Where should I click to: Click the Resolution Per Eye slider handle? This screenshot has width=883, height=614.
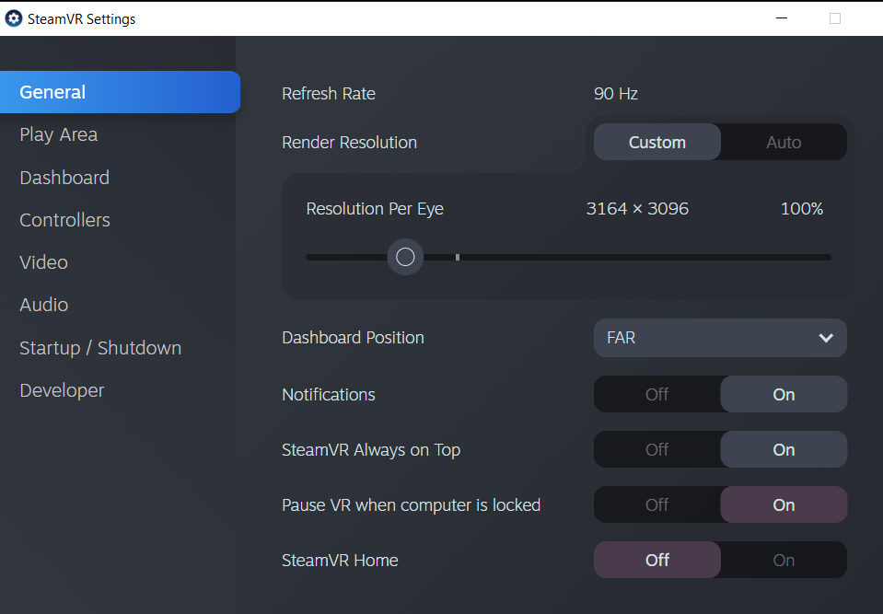[405, 257]
